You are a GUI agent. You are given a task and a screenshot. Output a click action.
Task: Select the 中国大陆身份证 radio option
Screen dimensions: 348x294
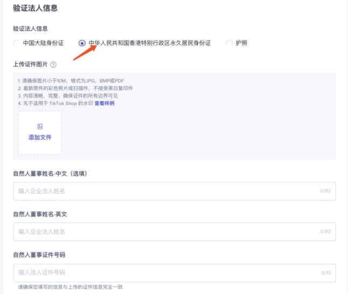17,43
